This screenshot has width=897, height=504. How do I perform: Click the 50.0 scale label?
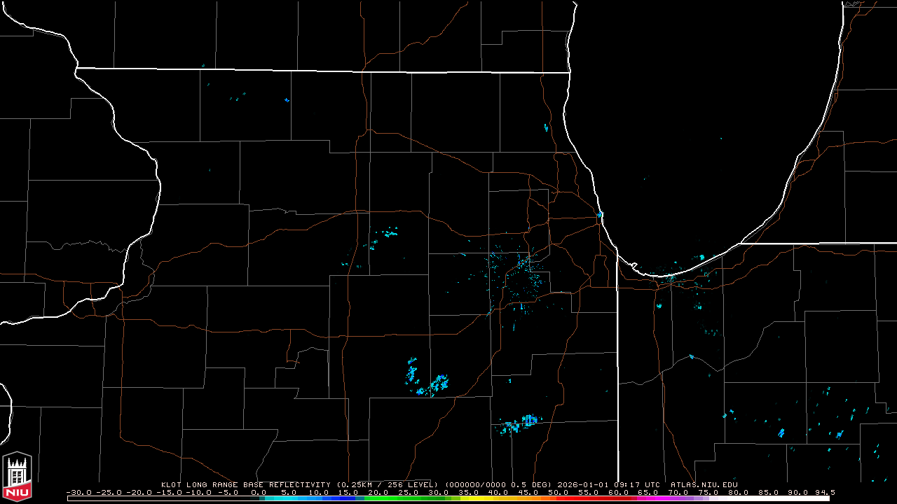[559, 492]
